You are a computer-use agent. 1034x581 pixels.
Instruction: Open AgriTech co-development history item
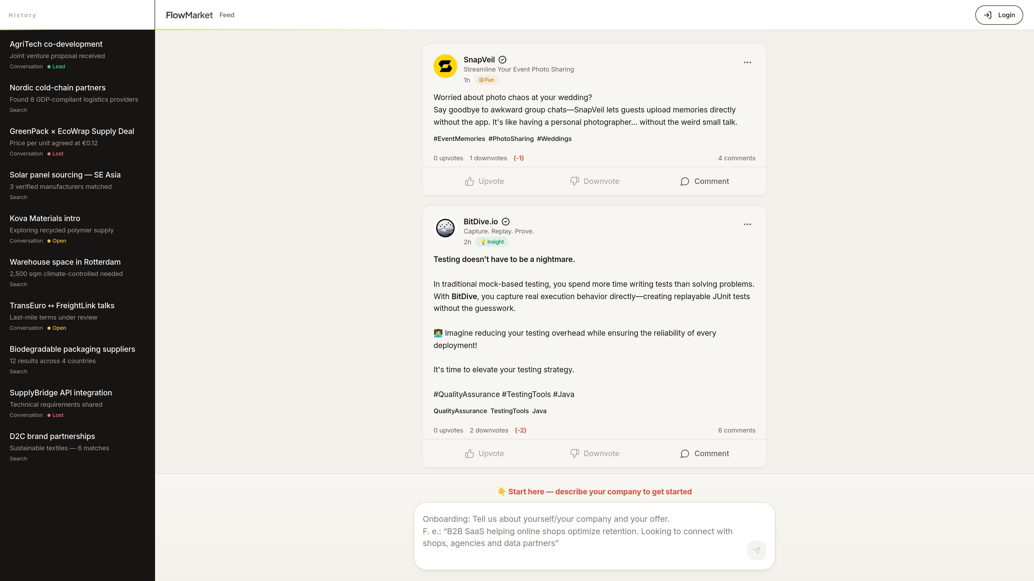pyautogui.click(x=77, y=55)
